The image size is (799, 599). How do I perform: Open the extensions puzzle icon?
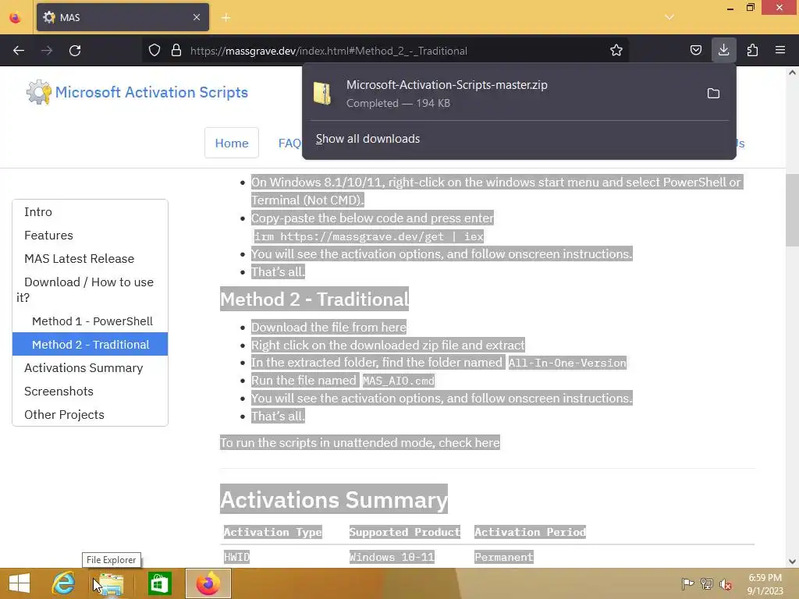point(752,51)
